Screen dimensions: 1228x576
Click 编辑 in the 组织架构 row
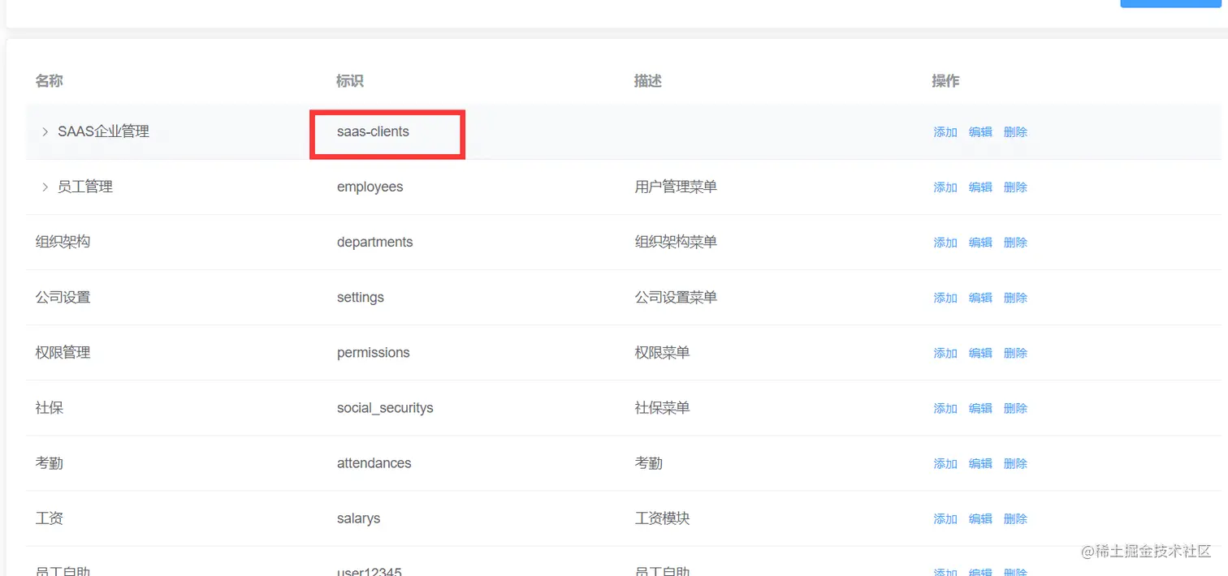pos(980,243)
